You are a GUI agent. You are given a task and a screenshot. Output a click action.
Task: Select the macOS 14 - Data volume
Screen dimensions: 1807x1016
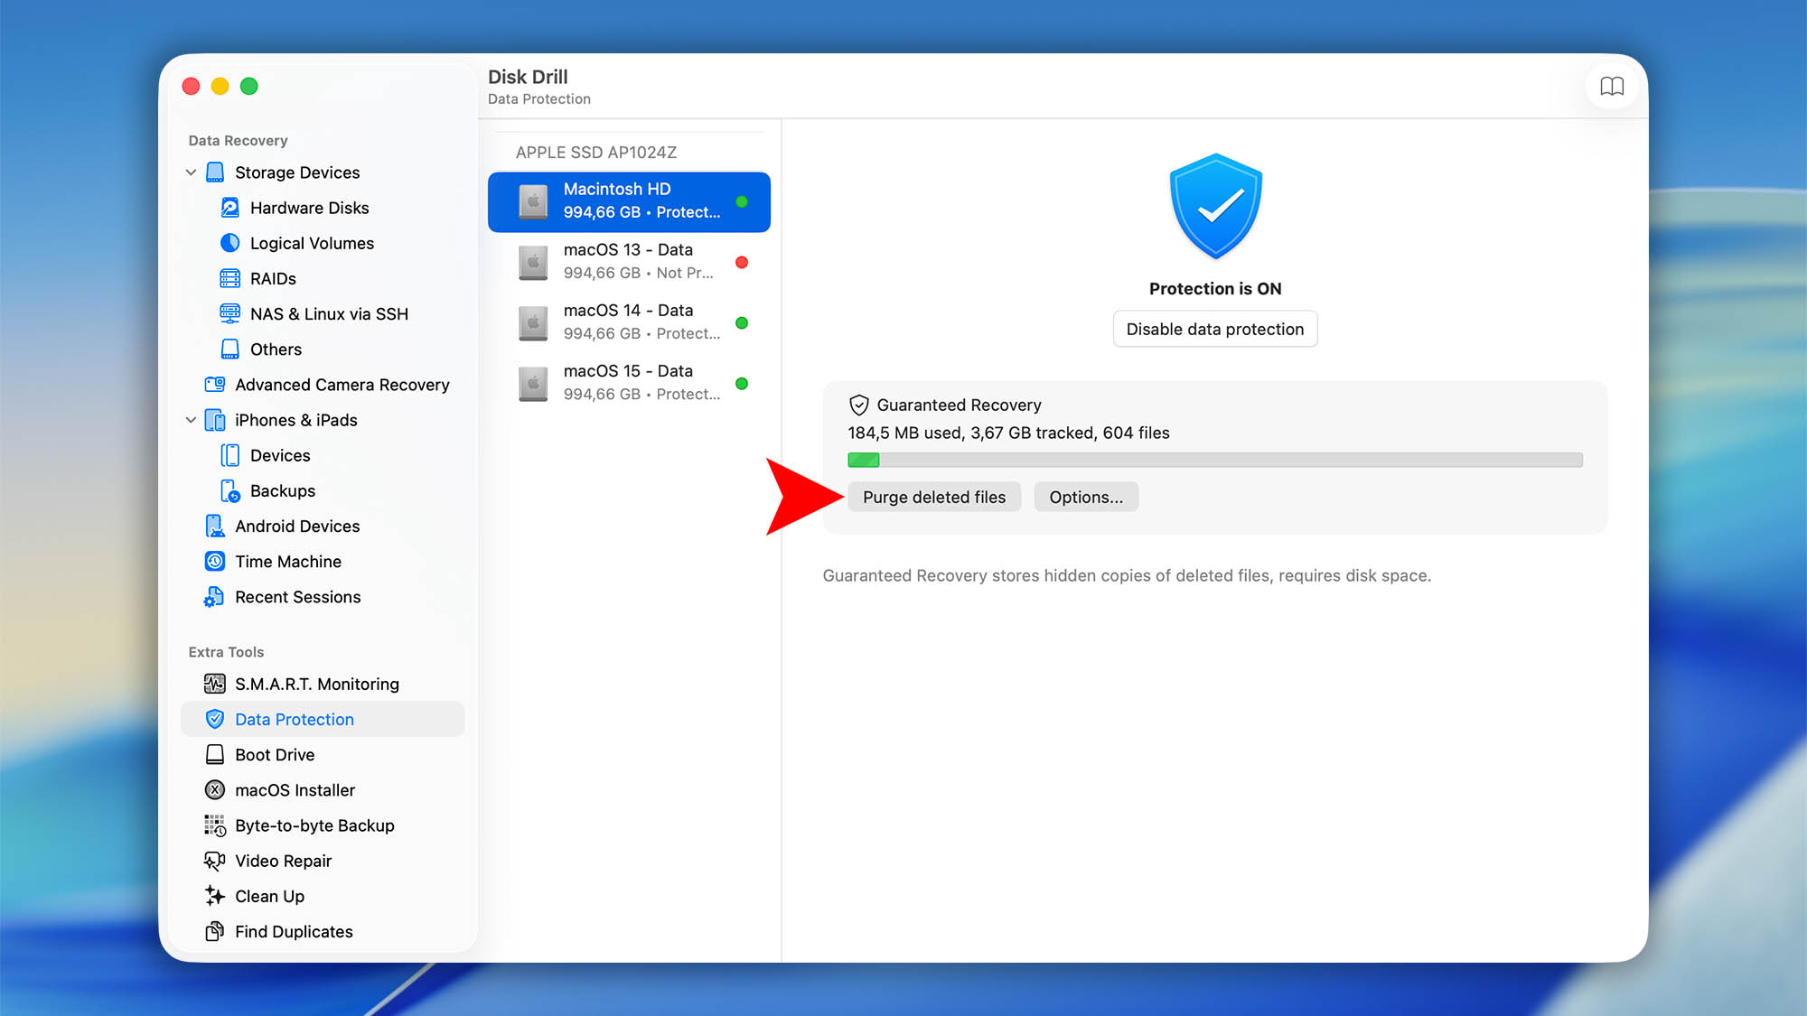click(x=629, y=322)
